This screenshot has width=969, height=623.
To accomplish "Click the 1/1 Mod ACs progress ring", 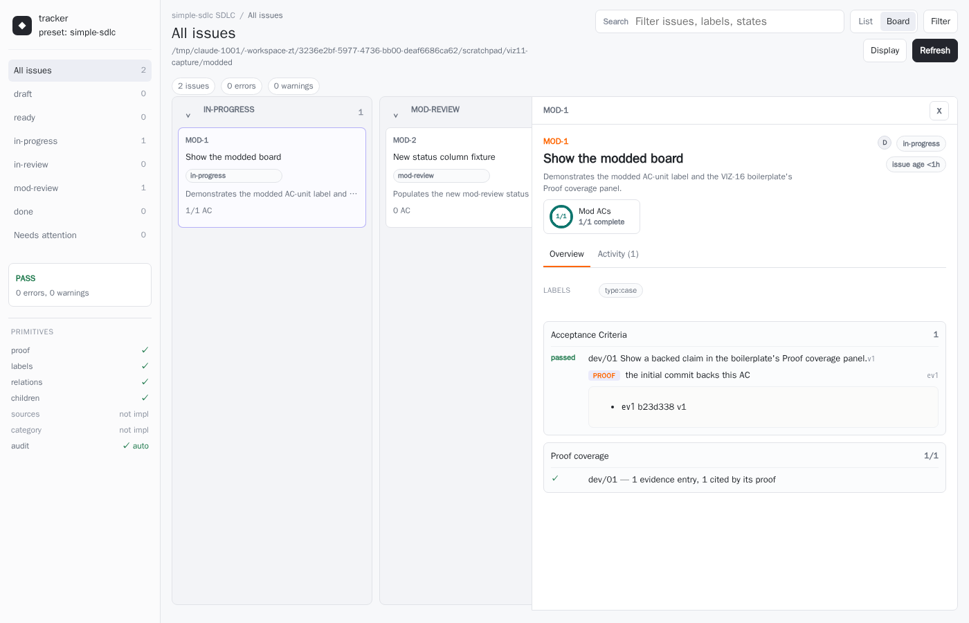I will pos(561,217).
